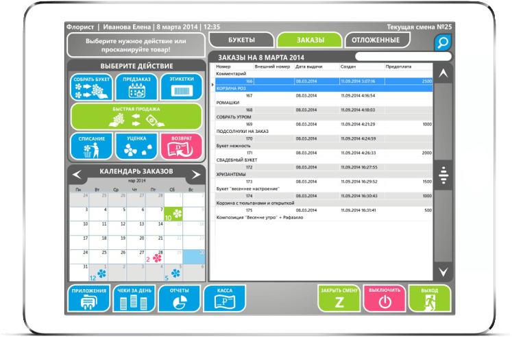The height and width of the screenshot is (337, 512).
Task: Open the Касса cash register button
Action: pos(225,299)
